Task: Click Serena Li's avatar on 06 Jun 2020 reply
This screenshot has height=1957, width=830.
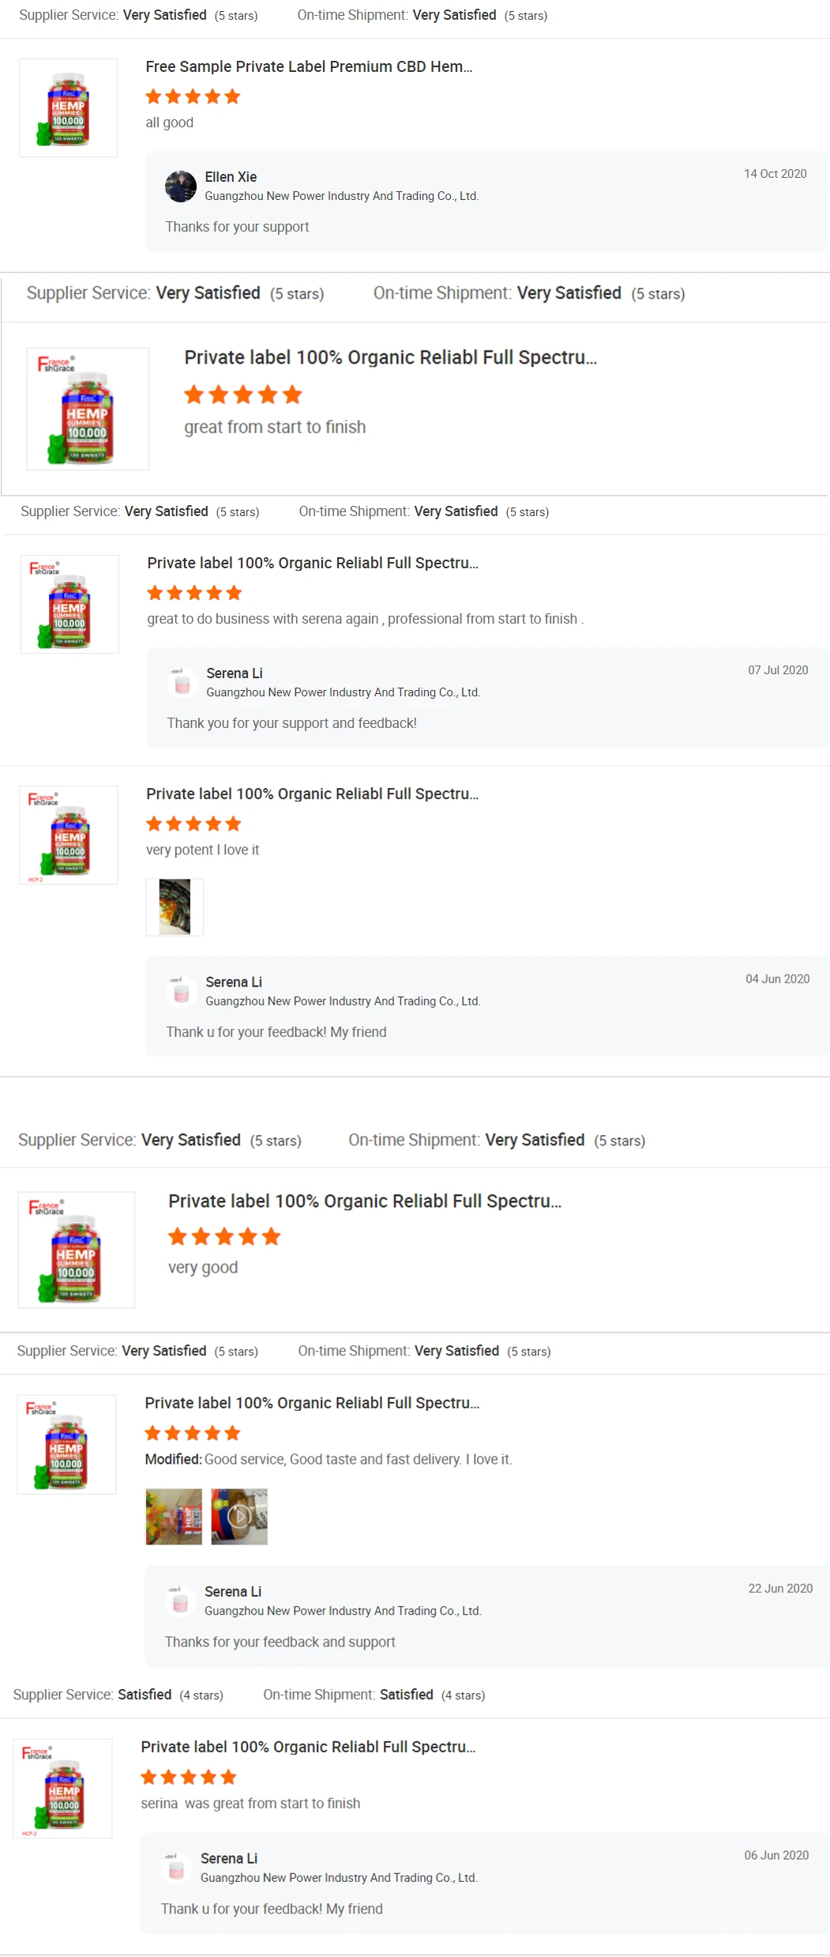Action: point(176,1868)
